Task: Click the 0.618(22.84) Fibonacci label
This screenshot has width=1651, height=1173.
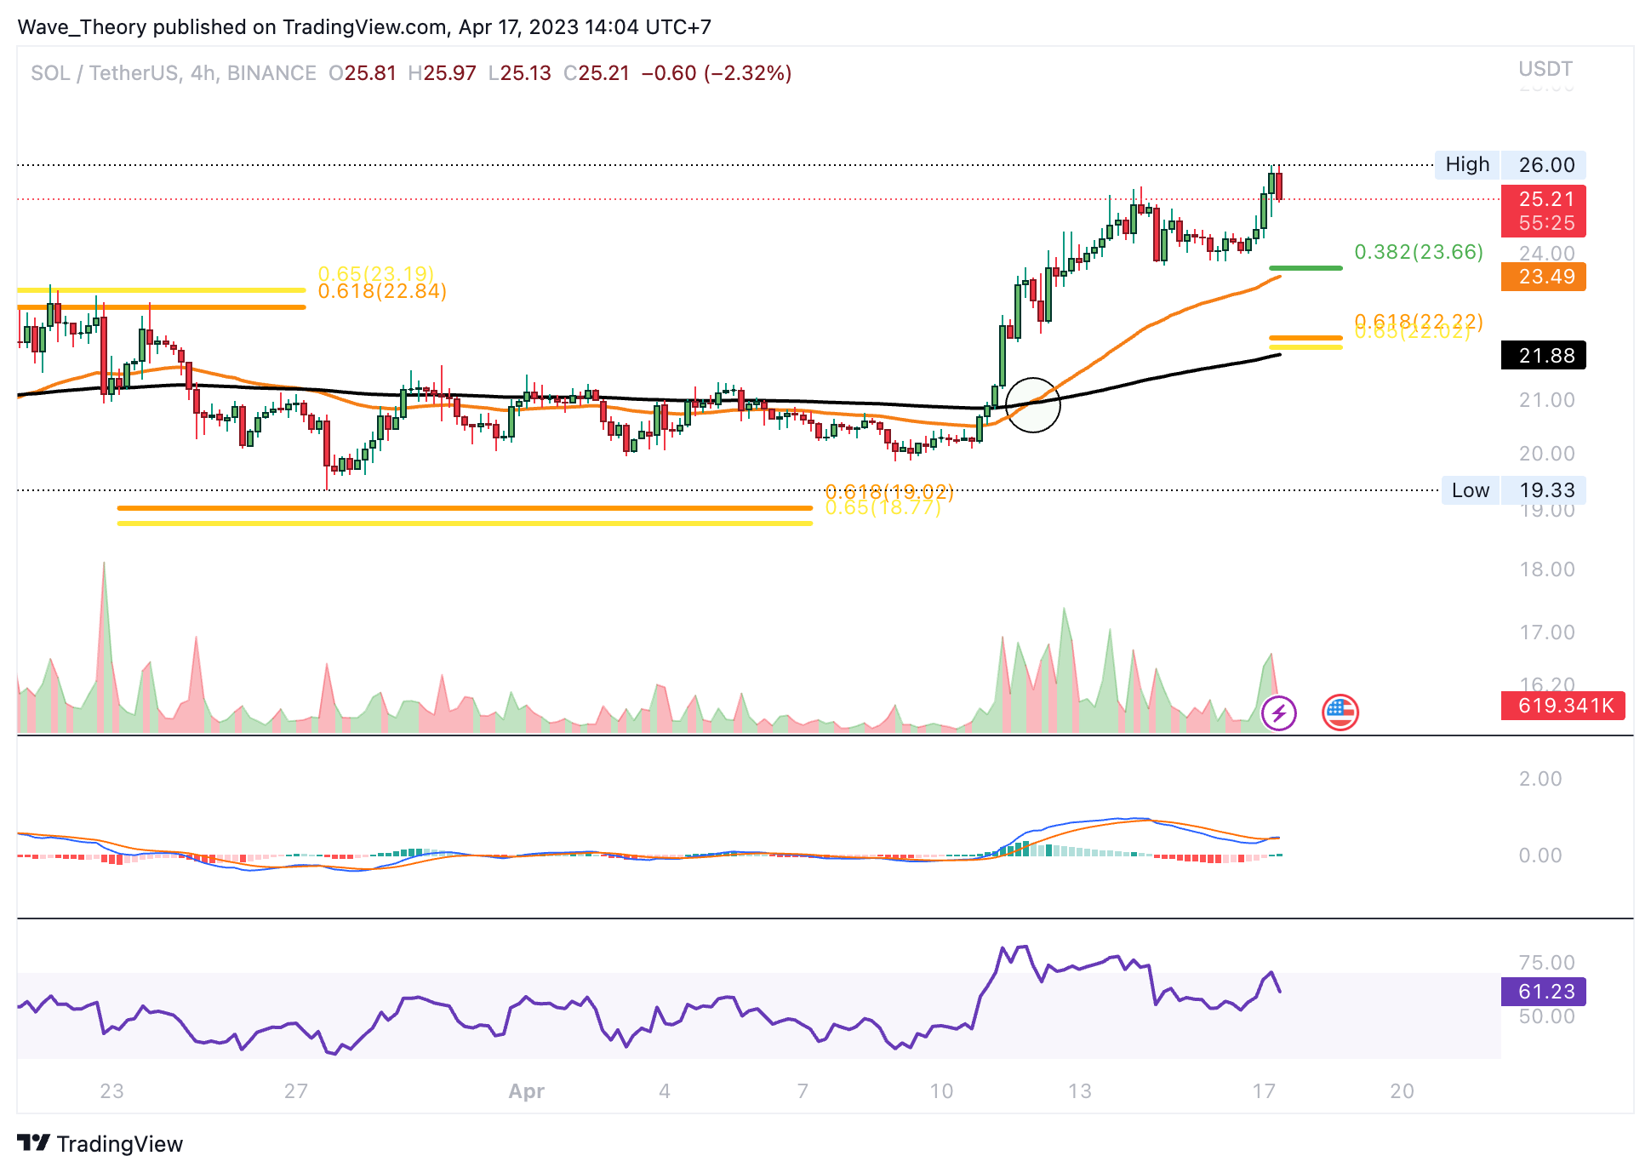Action: 382,292
